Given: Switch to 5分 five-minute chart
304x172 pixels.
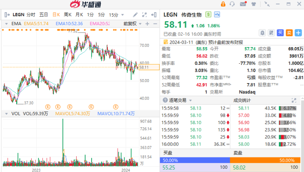Looking at the screenshot, I should pos(101,15).
